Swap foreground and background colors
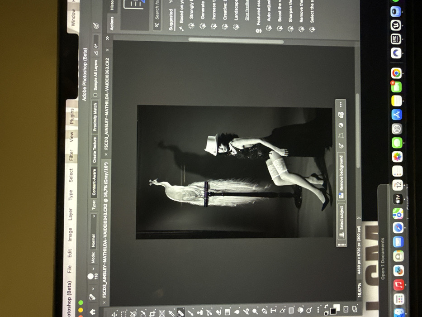 327,307
